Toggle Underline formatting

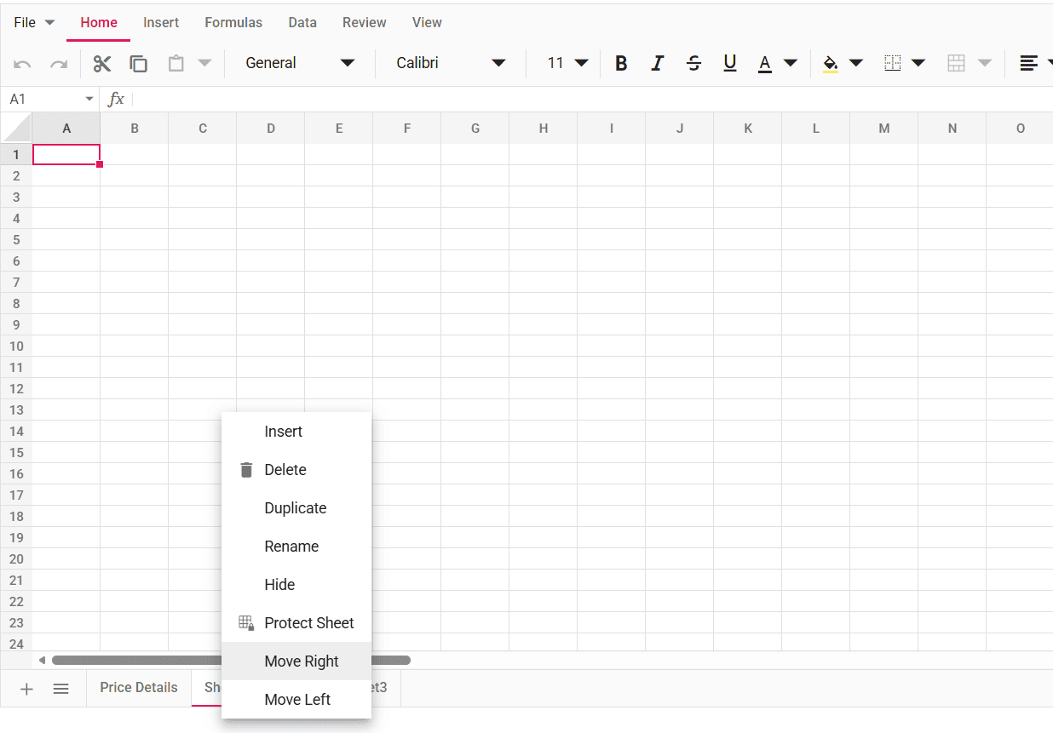pyautogui.click(x=730, y=63)
